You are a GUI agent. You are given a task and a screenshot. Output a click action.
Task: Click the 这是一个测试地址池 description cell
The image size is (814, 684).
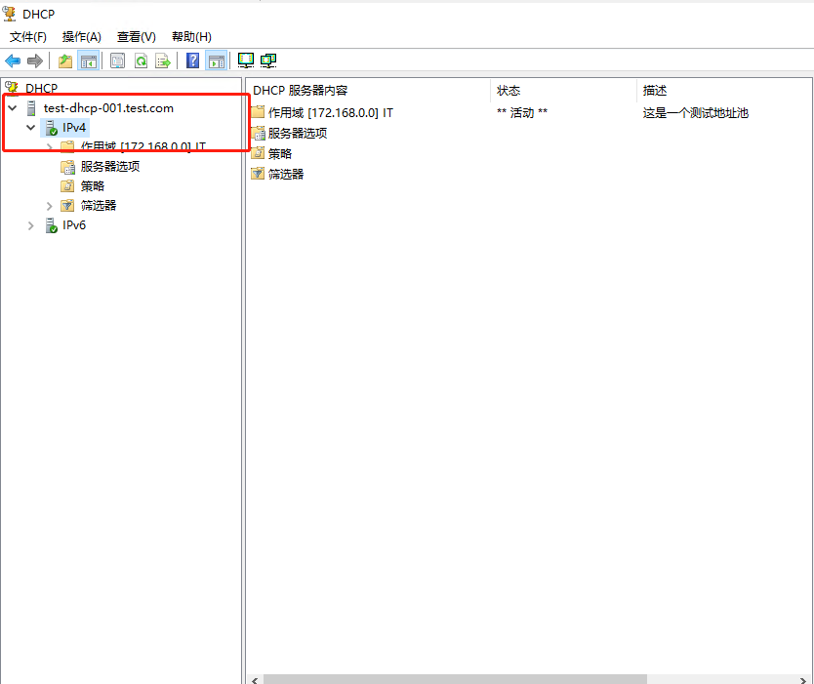[x=696, y=112]
